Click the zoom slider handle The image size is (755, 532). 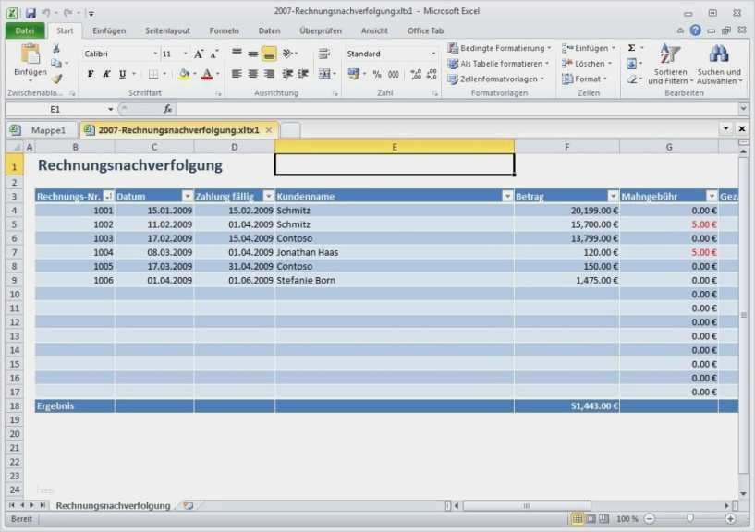(690, 518)
